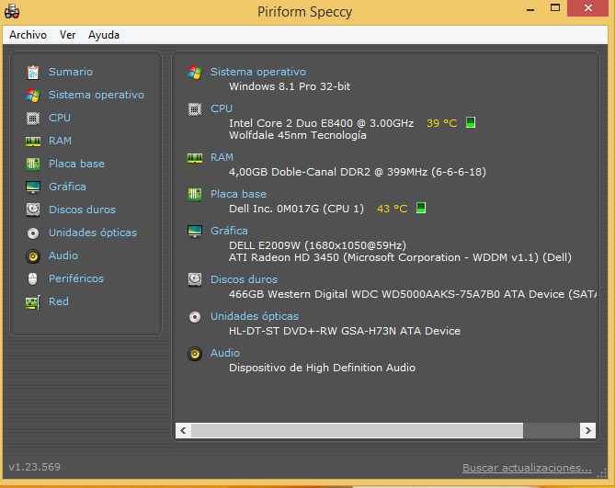Click the speaker icon next to Audio heading

click(x=195, y=354)
